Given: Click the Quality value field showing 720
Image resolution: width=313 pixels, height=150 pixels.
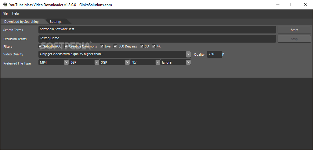Looking at the screenshot, I should [214, 54].
